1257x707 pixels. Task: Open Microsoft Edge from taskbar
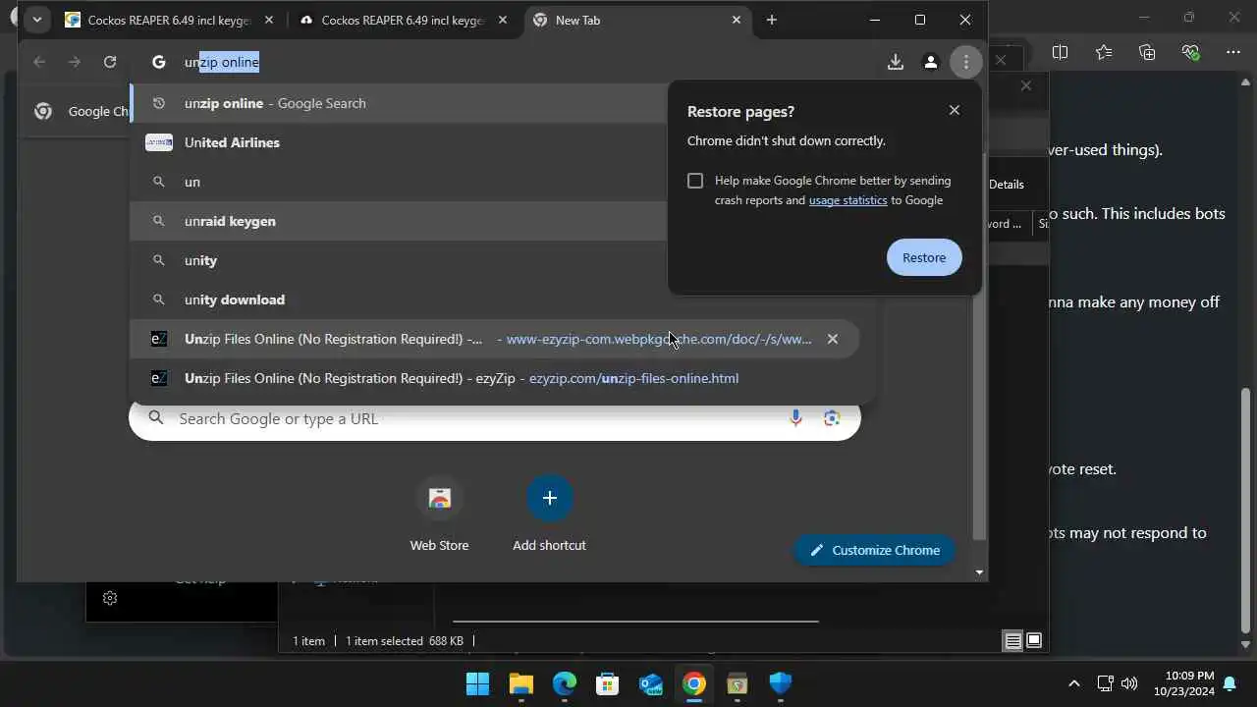coord(564,683)
